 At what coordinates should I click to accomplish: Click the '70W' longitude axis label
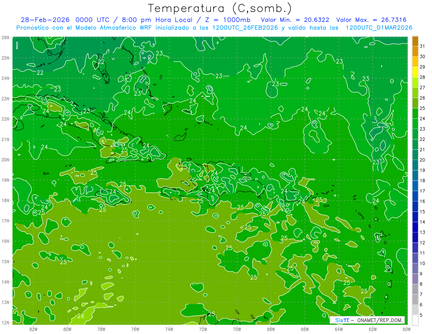coord(237,329)
